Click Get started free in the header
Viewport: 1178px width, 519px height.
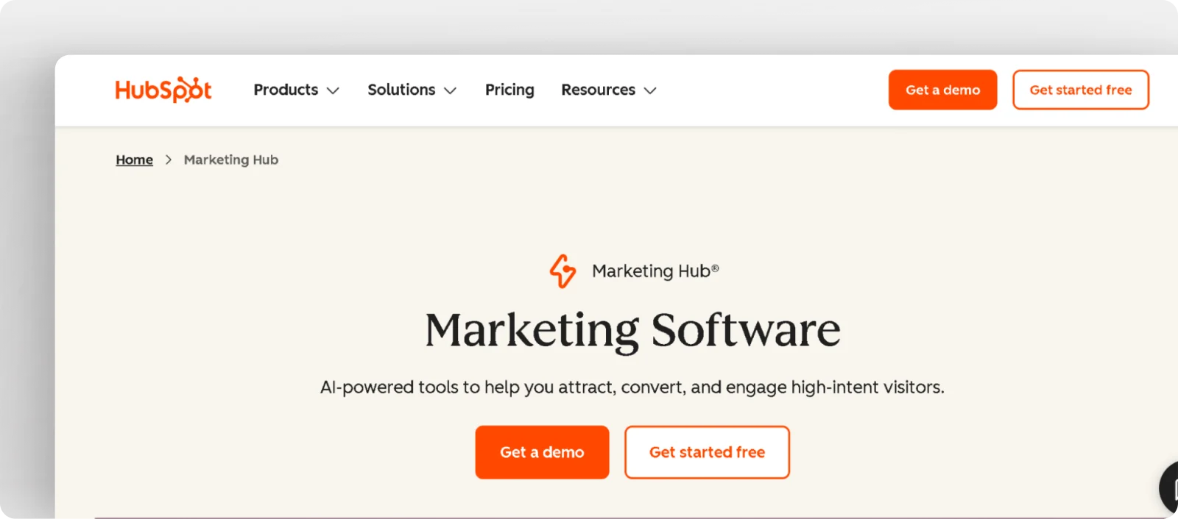pyautogui.click(x=1080, y=90)
